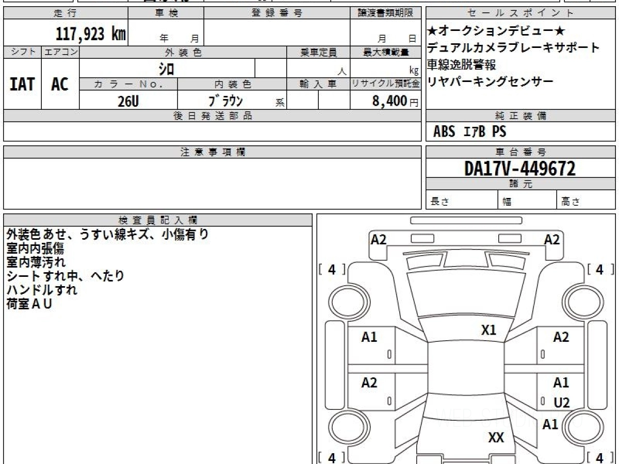Click the 車検 header cell
The height and width of the screenshot is (464, 619).
tap(166, 13)
